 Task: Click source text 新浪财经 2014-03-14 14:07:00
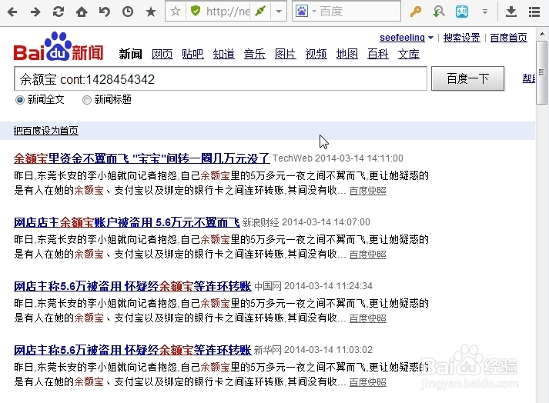click(x=306, y=222)
